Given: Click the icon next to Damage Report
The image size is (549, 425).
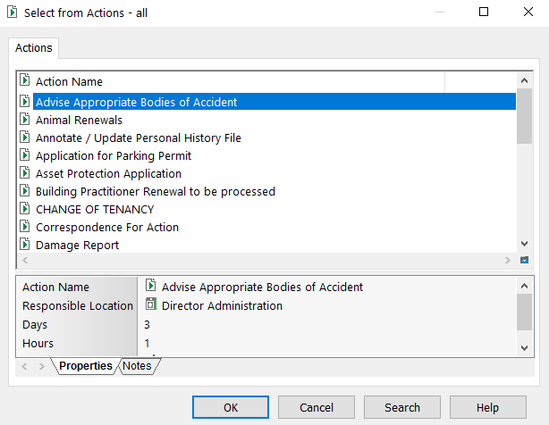Looking at the screenshot, I should (x=25, y=245).
